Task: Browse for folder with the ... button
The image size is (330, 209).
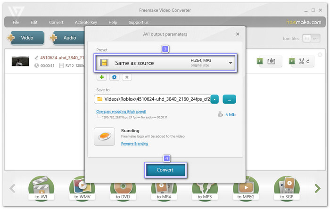Action: point(229,99)
